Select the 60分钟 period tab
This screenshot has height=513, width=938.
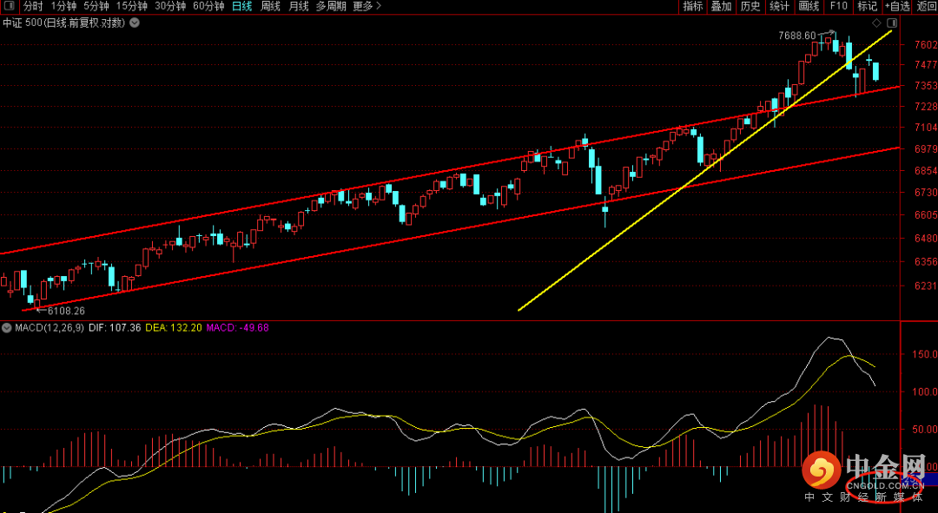pos(208,6)
